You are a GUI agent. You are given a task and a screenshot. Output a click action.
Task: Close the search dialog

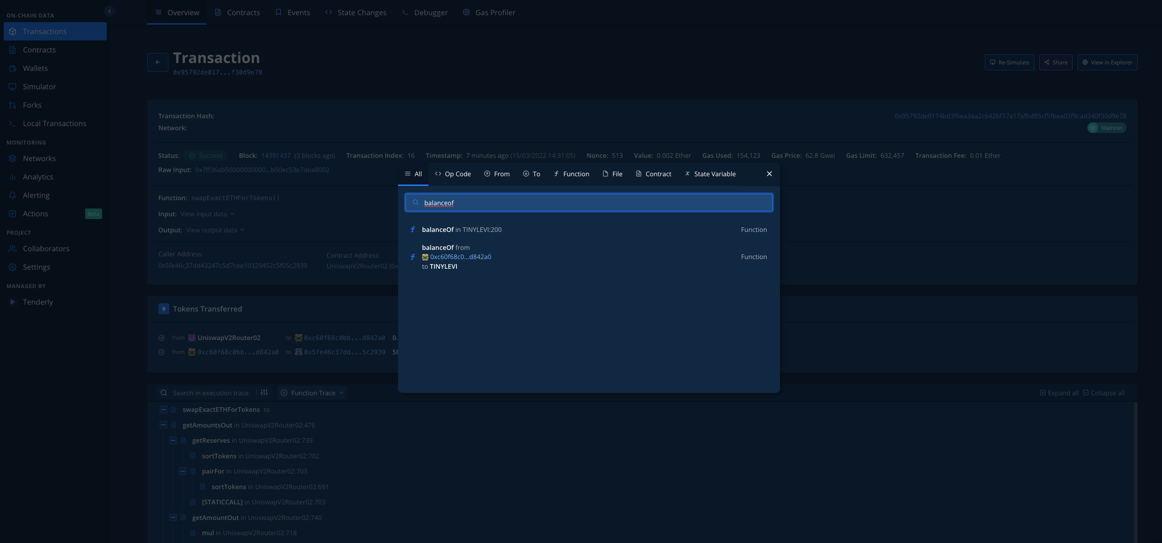point(769,174)
